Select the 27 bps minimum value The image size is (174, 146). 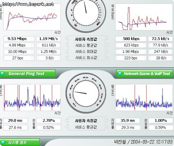coord(19,58)
